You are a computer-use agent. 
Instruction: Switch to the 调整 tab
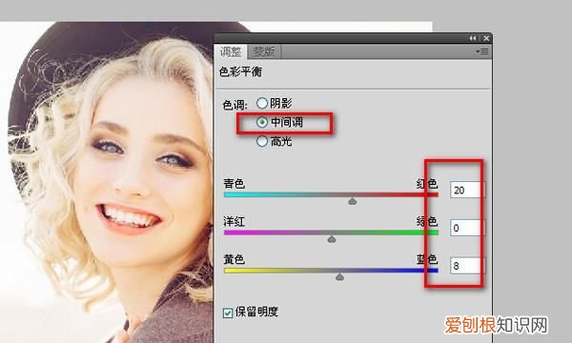coord(231,51)
